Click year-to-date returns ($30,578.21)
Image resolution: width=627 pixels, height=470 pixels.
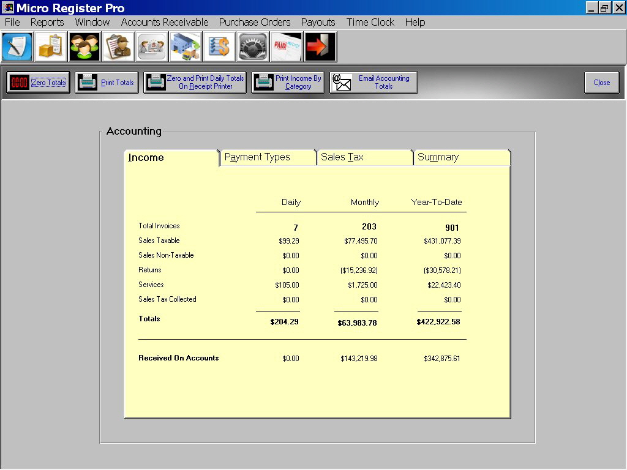pos(442,270)
